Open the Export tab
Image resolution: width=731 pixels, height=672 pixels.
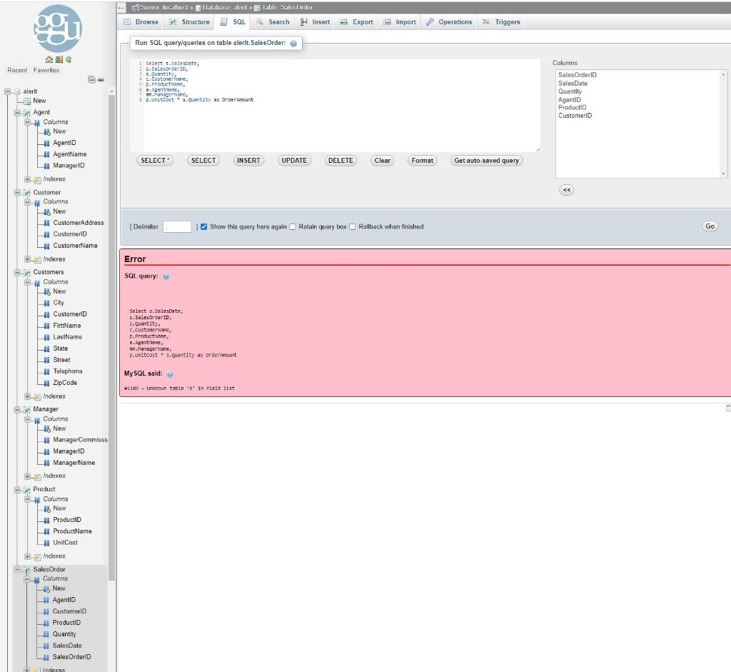click(x=356, y=21)
